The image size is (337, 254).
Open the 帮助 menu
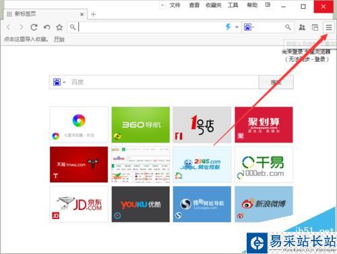click(x=252, y=5)
